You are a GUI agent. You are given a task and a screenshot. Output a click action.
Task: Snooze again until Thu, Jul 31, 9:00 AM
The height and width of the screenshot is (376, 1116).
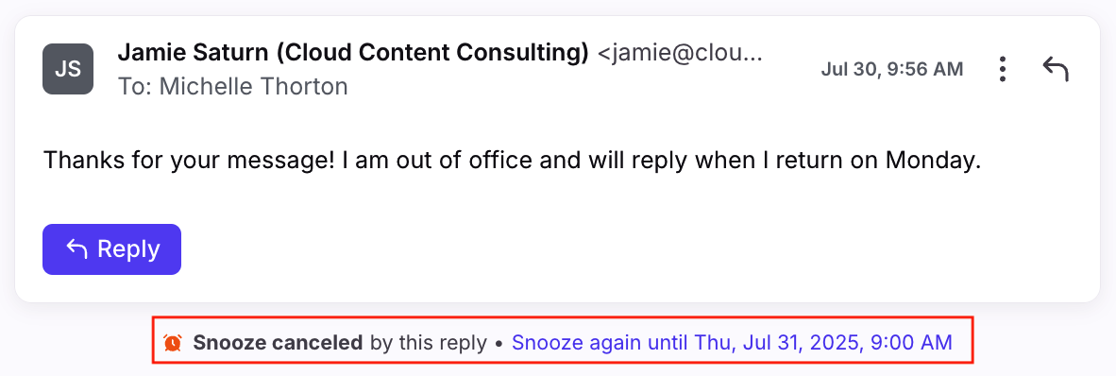(x=732, y=343)
